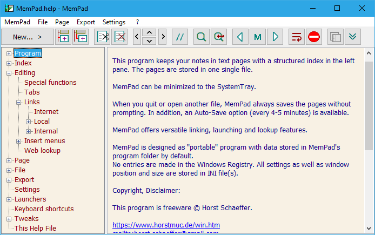Click the MemPad app icon in title bar
This screenshot has width=375, height=235.
click(x=9, y=8)
